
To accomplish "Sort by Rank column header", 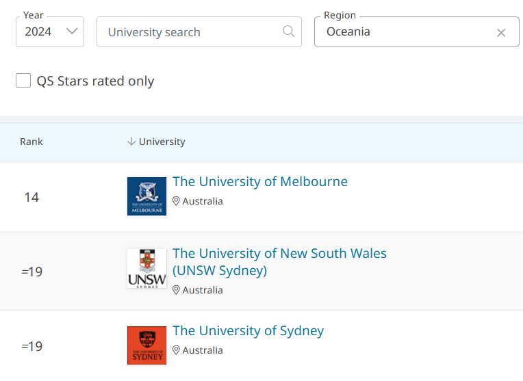I will click(x=31, y=142).
